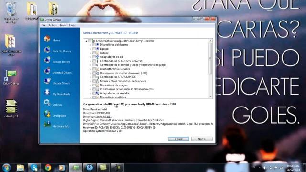Open the media player taskbar icon

point(62,168)
